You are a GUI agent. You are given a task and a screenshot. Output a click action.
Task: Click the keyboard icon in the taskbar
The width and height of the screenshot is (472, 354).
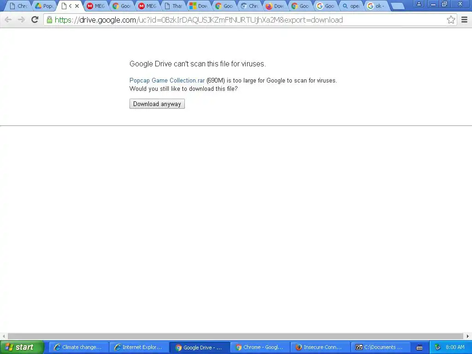[419, 348]
